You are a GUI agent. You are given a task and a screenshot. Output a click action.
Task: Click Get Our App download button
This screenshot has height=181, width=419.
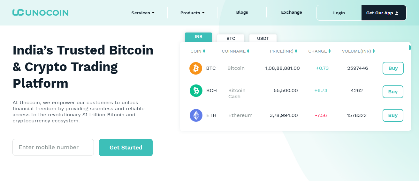click(384, 13)
